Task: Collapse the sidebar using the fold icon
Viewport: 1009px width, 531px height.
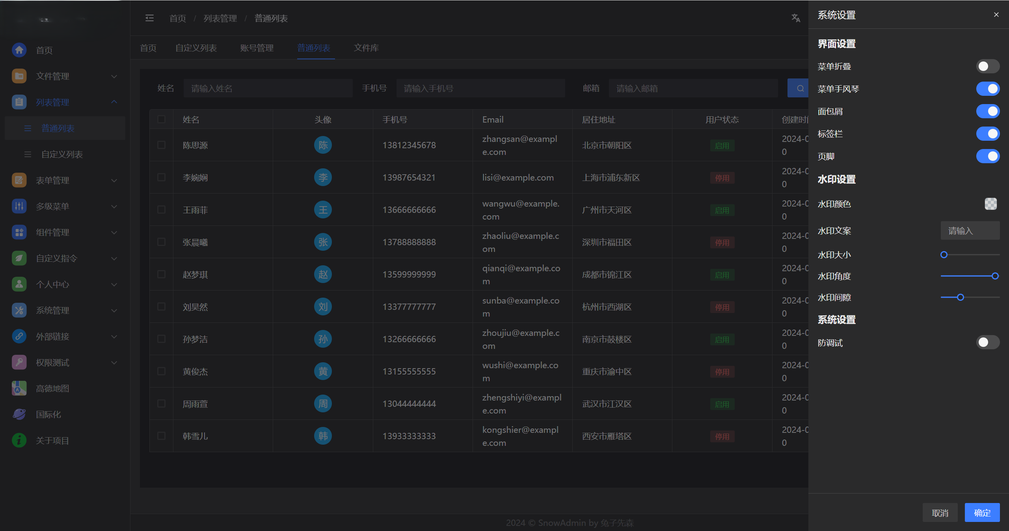Action: [149, 18]
